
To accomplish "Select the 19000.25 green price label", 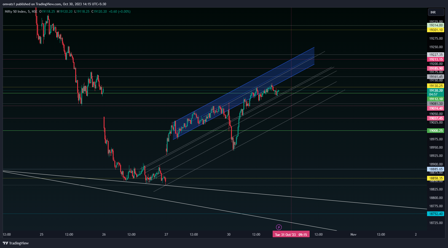I will [436, 131].
